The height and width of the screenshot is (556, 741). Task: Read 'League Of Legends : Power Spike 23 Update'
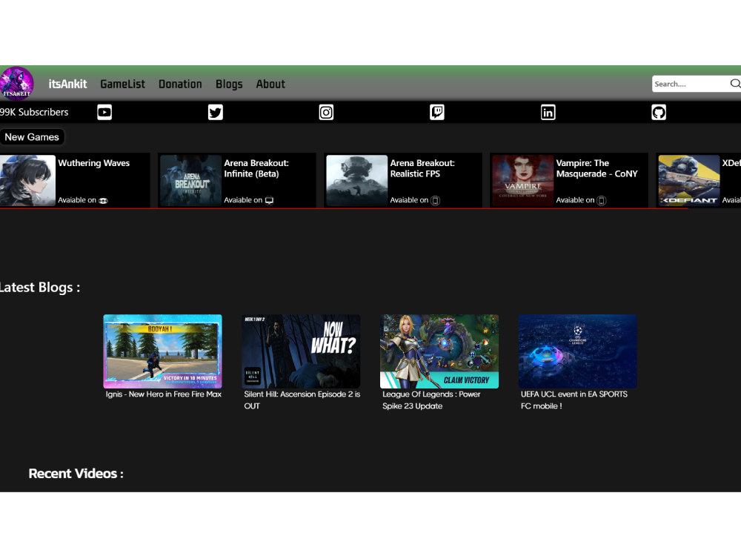431,400
